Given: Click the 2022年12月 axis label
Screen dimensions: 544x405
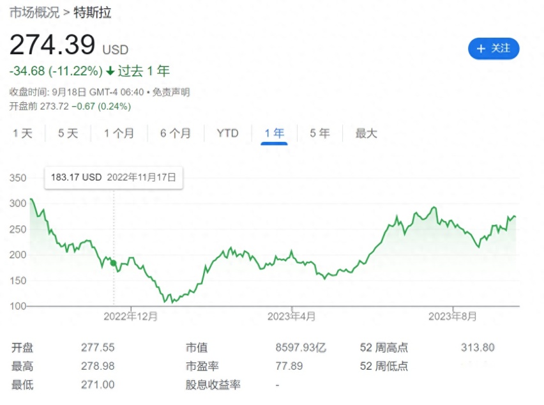Looking at the screenshot, I should click(131, 316).
